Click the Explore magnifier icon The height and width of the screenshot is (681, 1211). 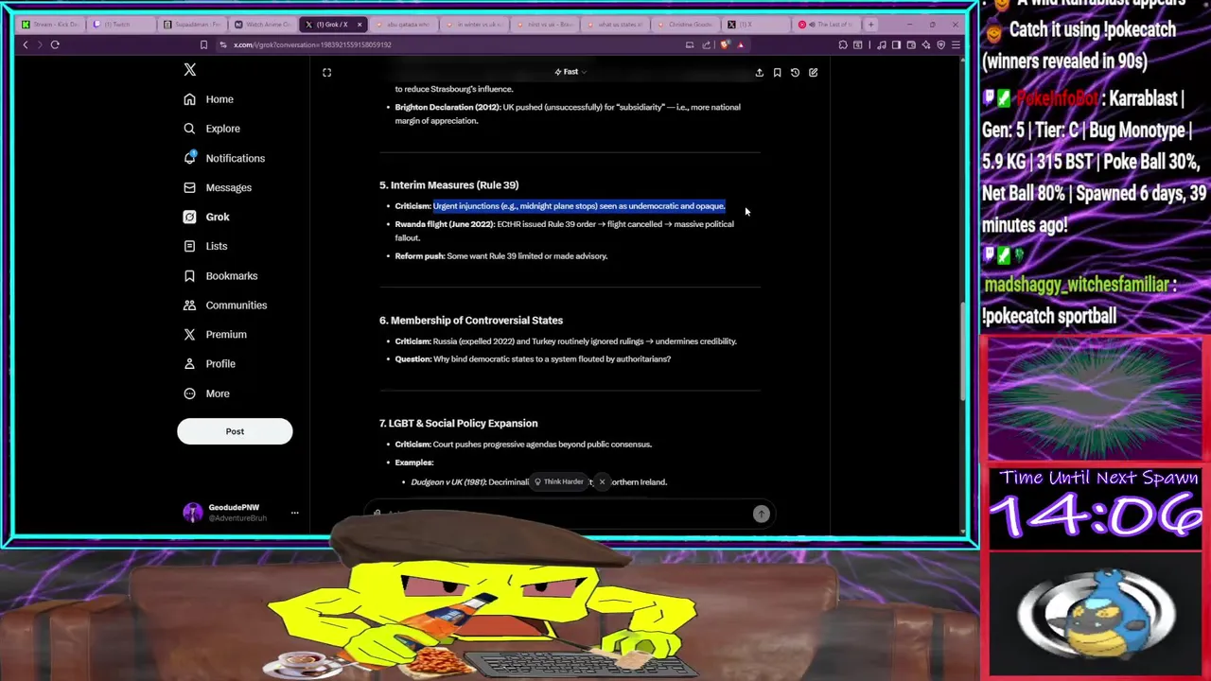[189, 129]
